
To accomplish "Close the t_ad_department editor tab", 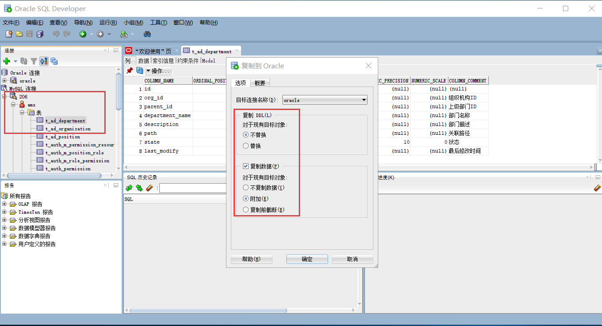I will [x=236, y=51].
